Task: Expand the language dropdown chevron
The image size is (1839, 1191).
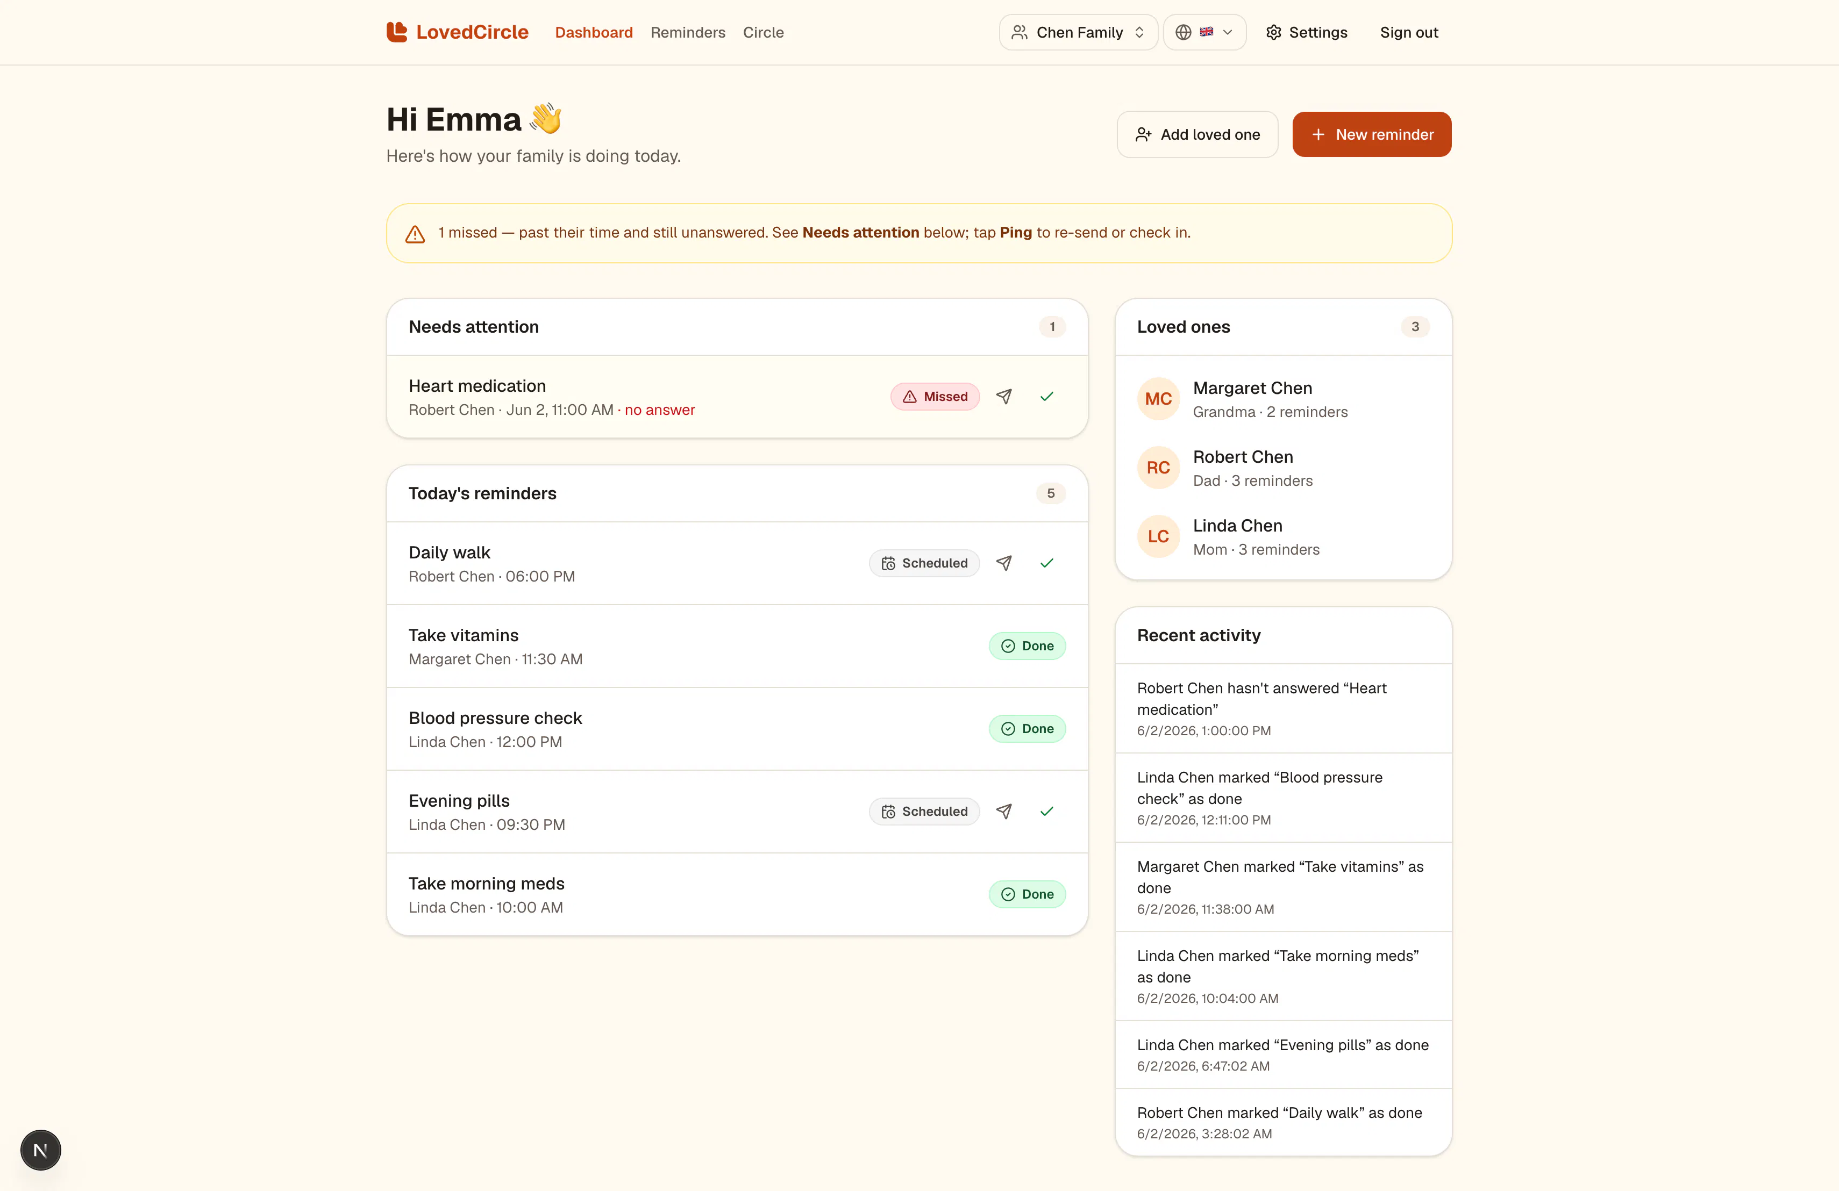Action: point(1227,32)
